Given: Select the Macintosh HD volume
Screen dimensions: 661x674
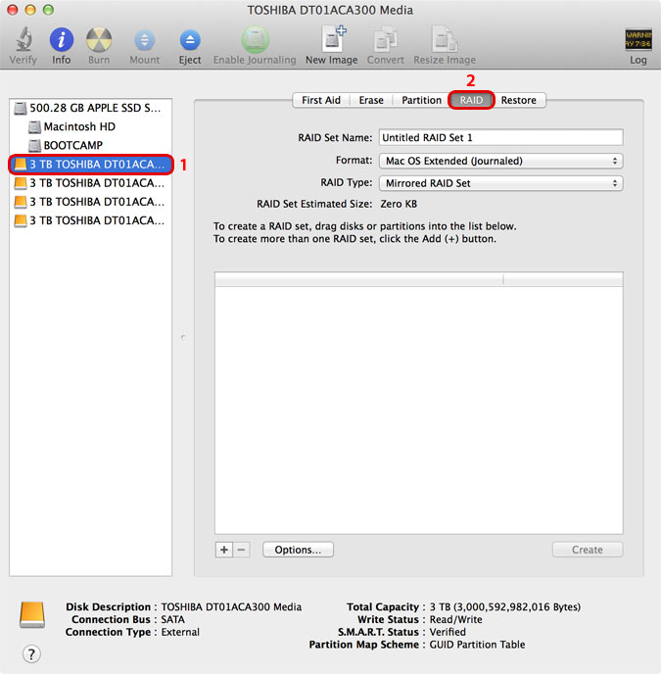Looking at the screenshot, I should point(78,127).
